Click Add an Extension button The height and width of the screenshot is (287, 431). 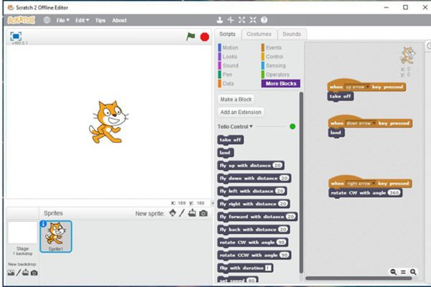point(241,112)
